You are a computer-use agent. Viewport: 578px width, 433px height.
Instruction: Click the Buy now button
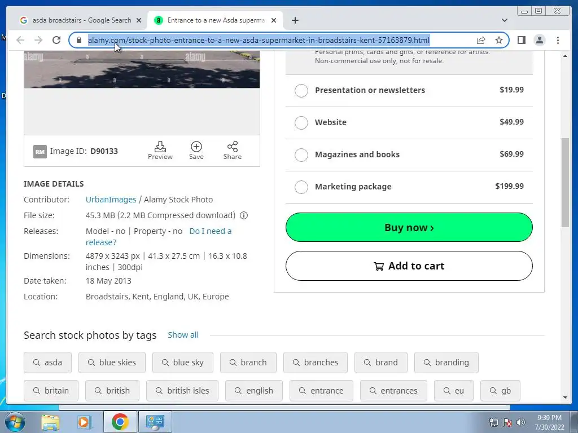pyautogui.click(x=409, y=227)
